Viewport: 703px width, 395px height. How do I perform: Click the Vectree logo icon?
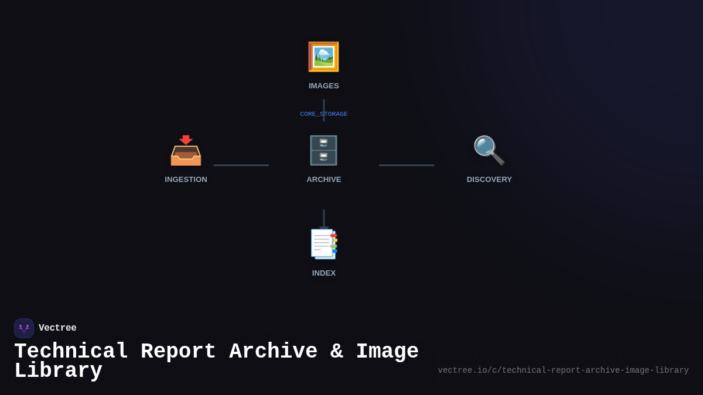pyautogui.click(x=24, y=328)
